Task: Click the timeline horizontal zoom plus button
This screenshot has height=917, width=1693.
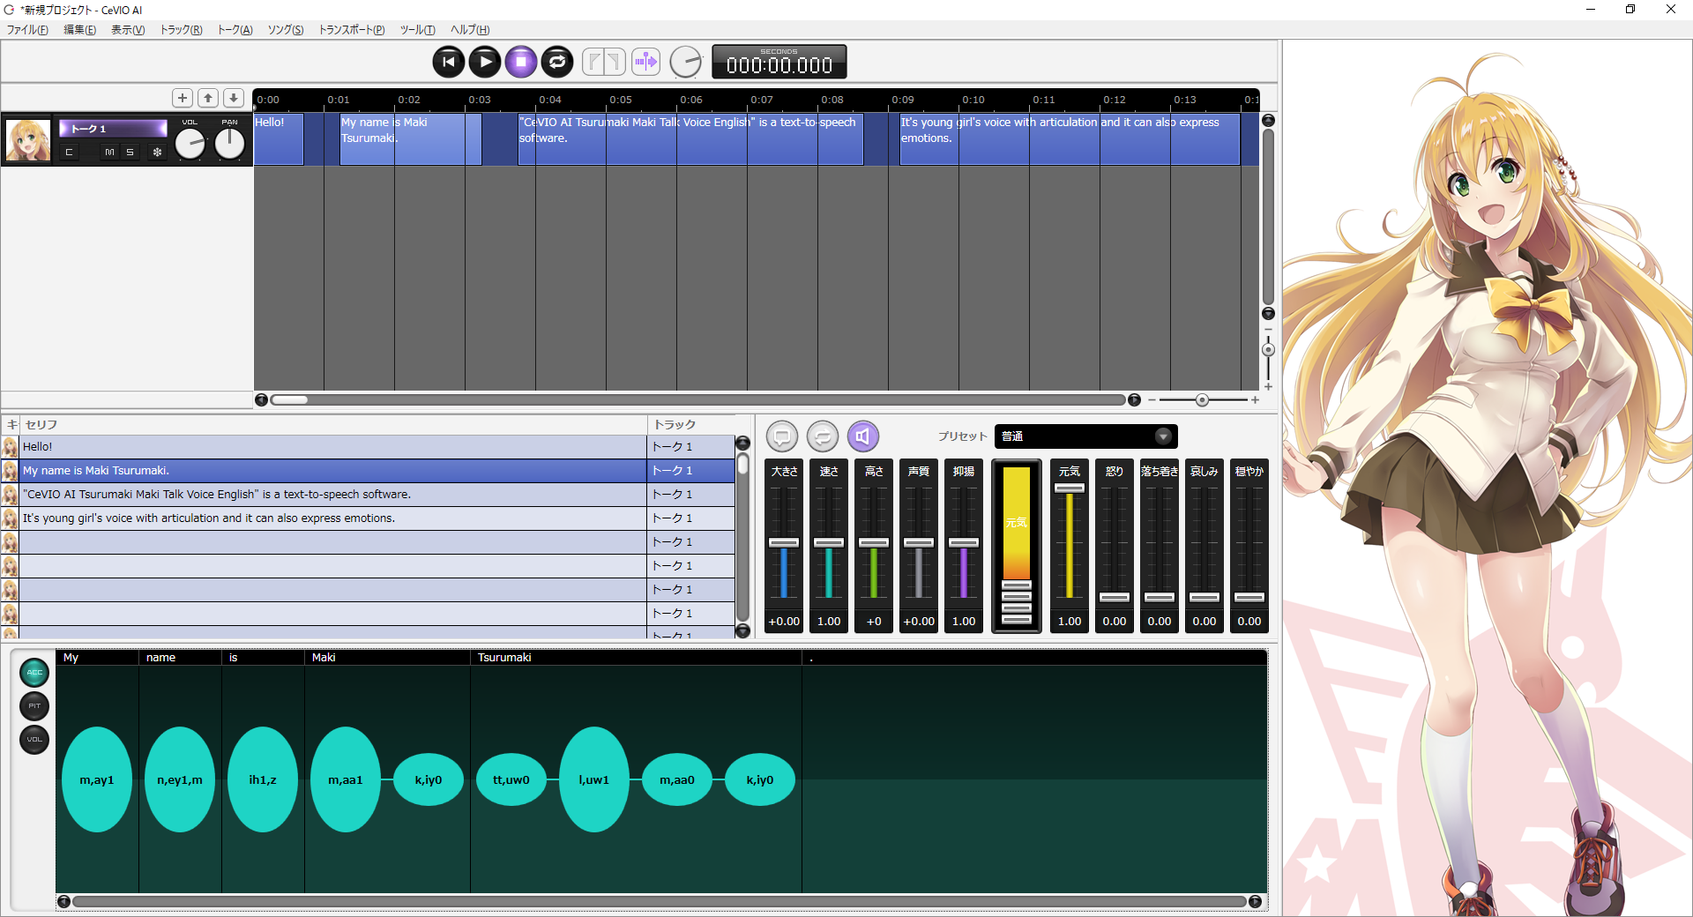Action: (x=1255, y=400)
